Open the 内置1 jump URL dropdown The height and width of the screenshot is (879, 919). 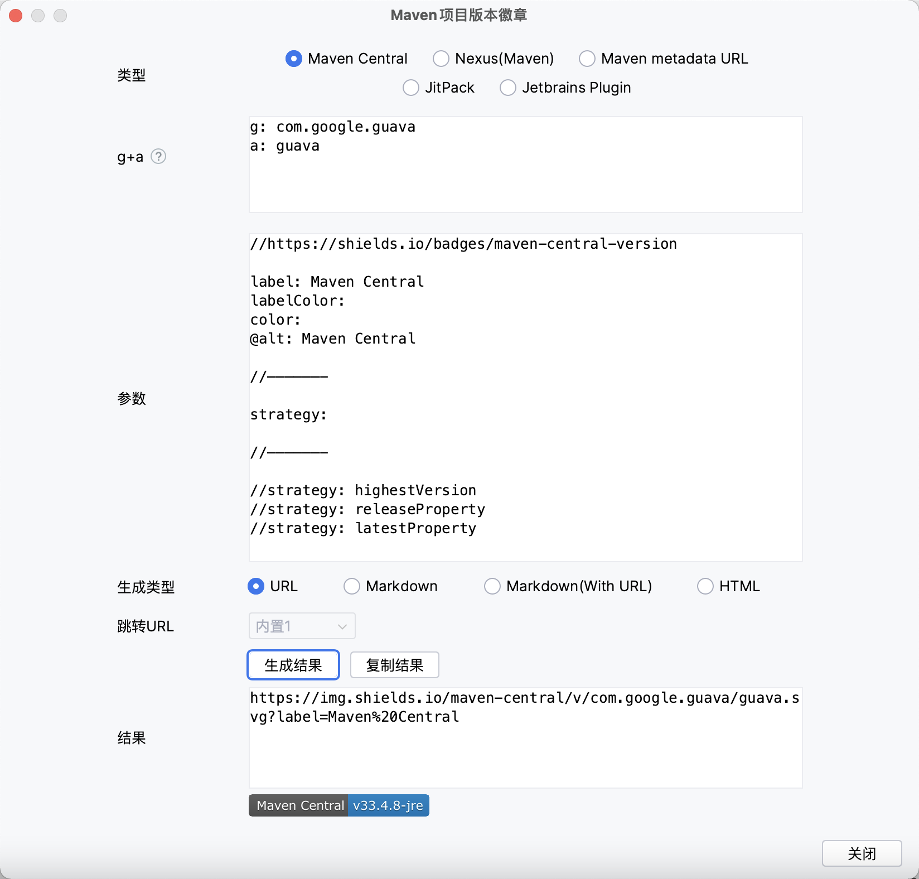302,626
